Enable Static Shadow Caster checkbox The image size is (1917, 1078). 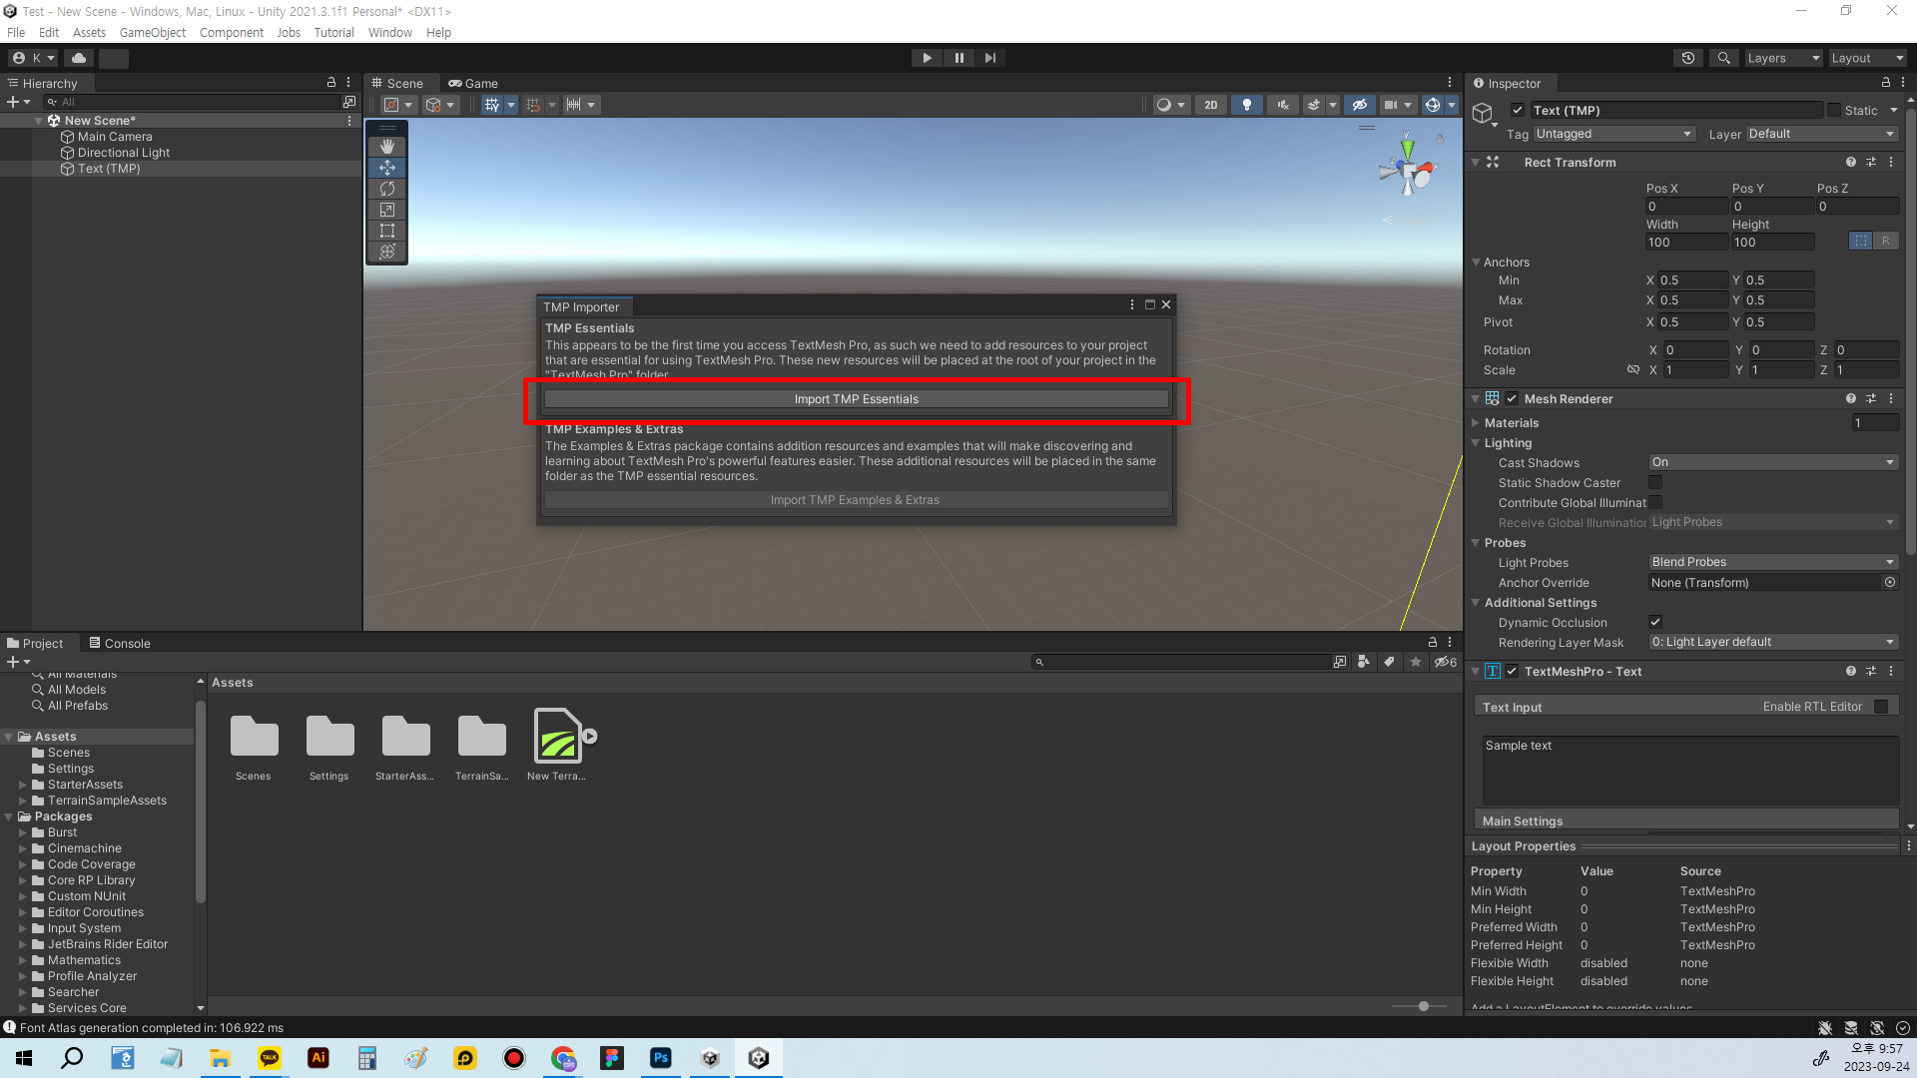(x=1655, y=482)
